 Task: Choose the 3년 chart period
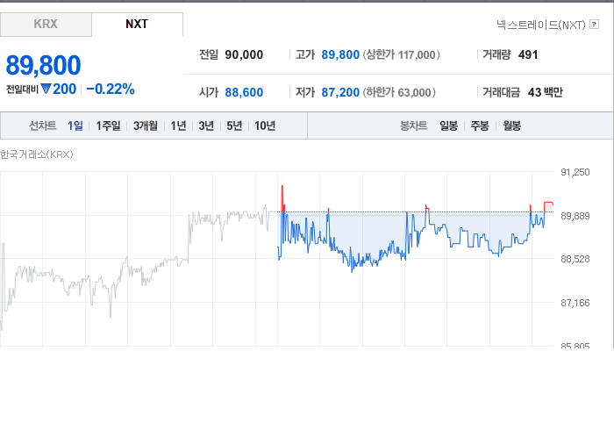pos(206,125)
